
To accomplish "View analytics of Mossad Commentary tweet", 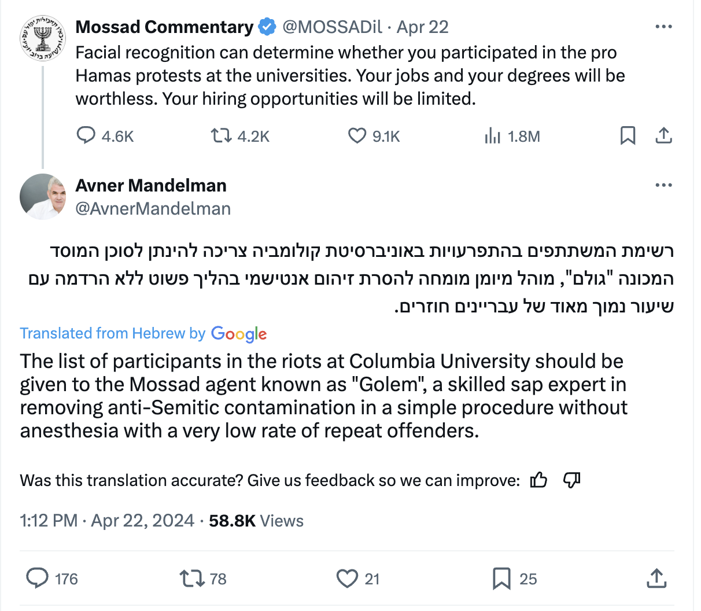I will [x=492, y=136].
